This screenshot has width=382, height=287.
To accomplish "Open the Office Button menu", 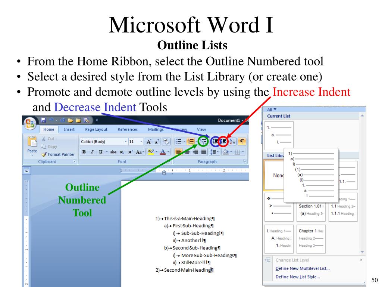I will pyautogui.click(x=30, y=123).
